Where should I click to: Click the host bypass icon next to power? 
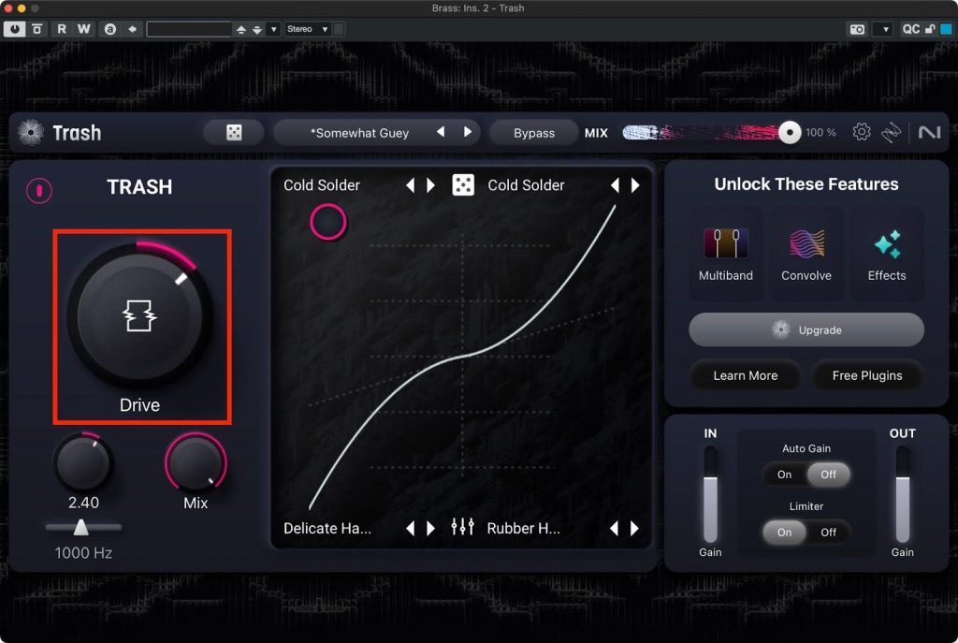[37, 29]
